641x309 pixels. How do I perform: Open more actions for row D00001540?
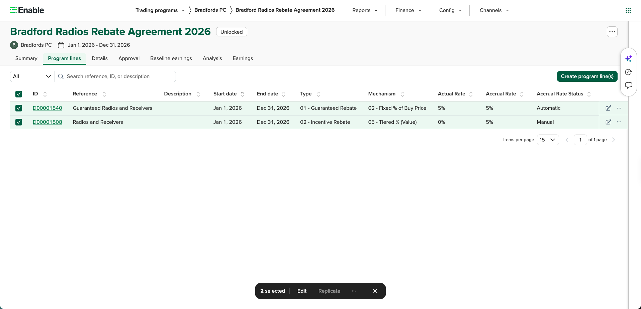coord(619,108)
